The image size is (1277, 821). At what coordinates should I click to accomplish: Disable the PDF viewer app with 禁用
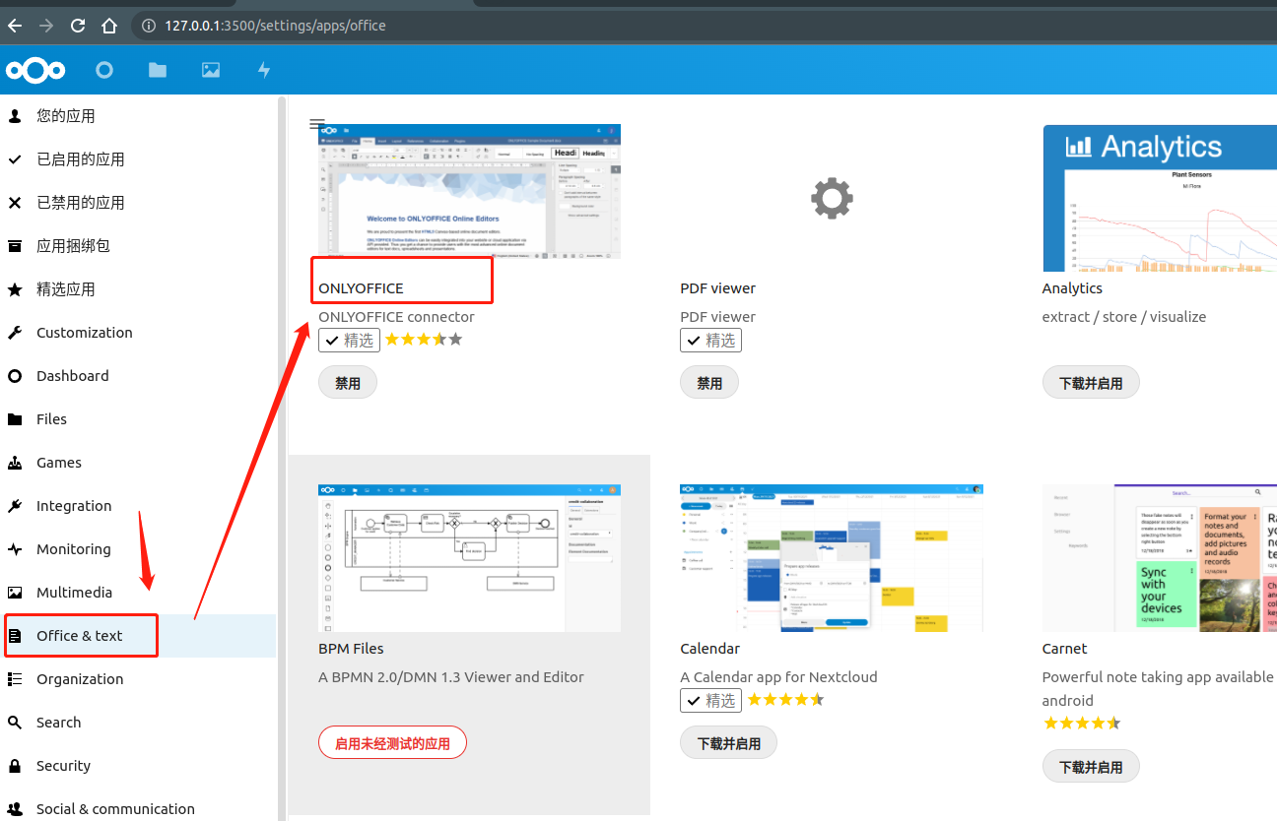pos(709,383)
